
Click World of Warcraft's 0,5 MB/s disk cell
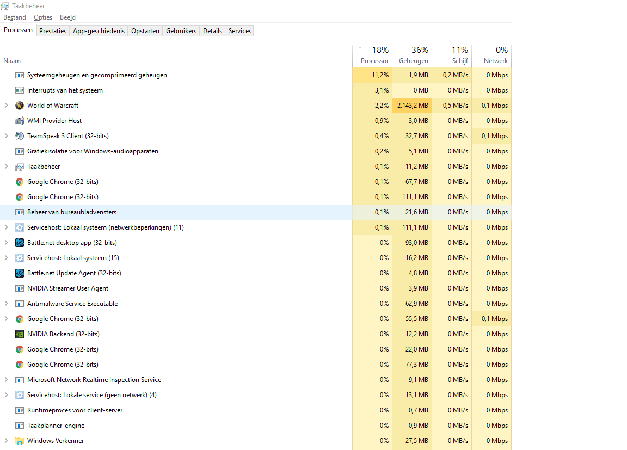point(452,106)
